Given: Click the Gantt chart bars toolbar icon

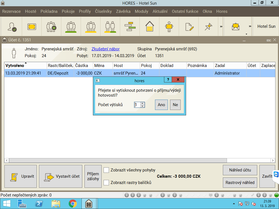Looking at the screenshot, I should (130, 26).
